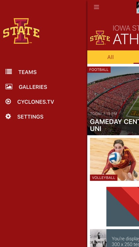The image size is (139, 247).
Task: Click the 300 x 250 test ad
Action: 123,238
